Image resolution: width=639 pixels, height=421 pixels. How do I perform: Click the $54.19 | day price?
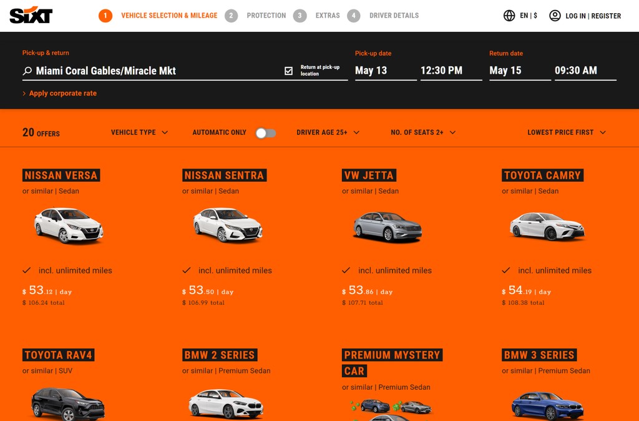526,290
